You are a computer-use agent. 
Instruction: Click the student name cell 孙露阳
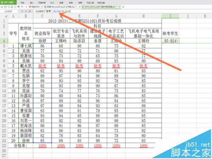point(26,96)
